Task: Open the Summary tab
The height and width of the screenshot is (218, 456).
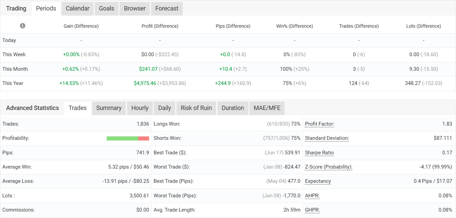Action: [109, 108]
